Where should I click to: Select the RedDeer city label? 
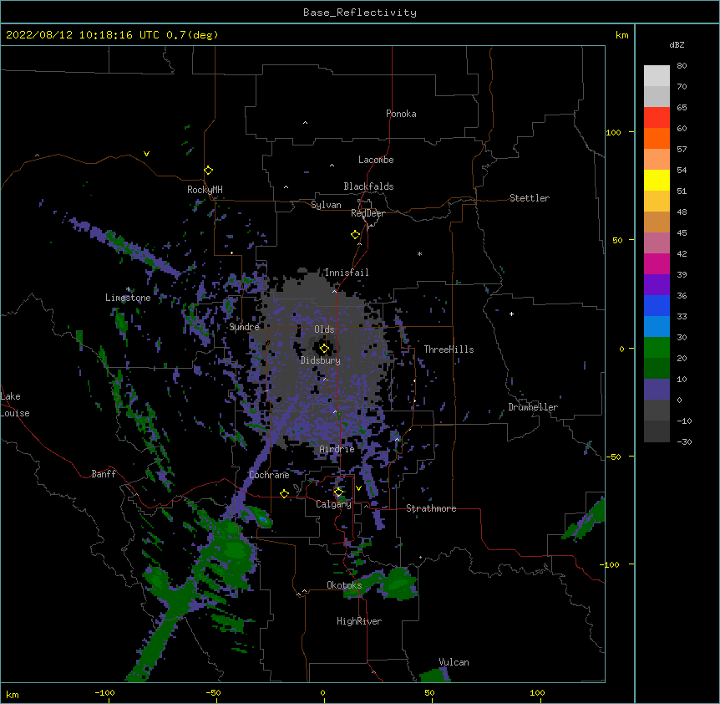[x=368, y=213]
